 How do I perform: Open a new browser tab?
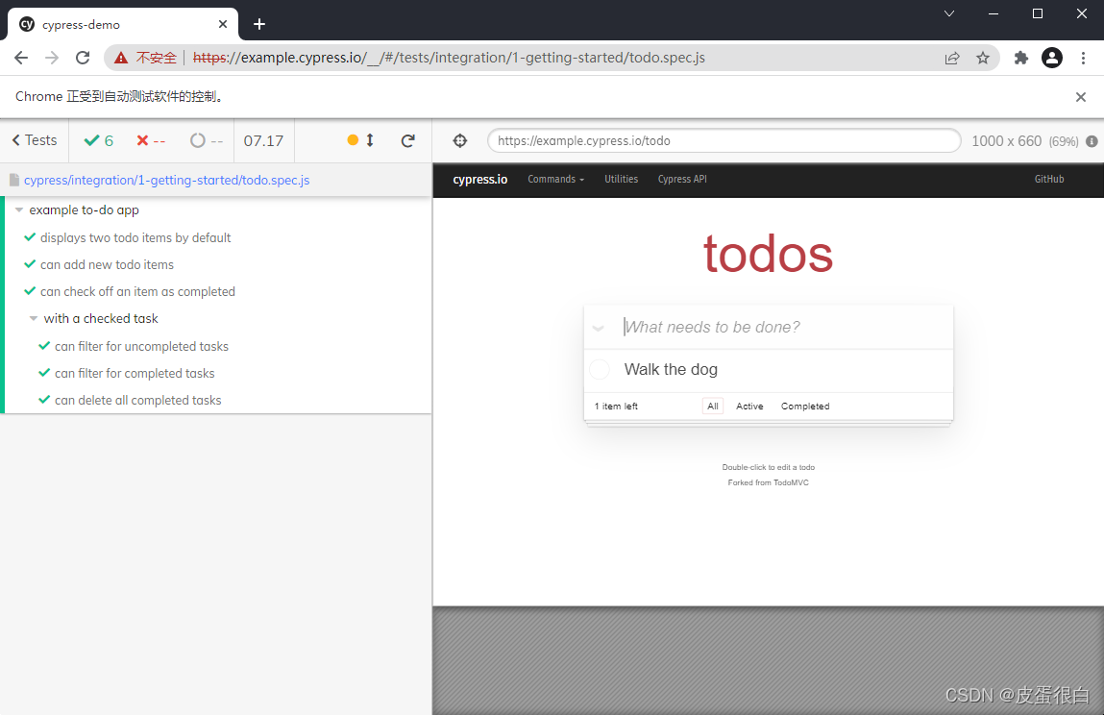point(259,25)
